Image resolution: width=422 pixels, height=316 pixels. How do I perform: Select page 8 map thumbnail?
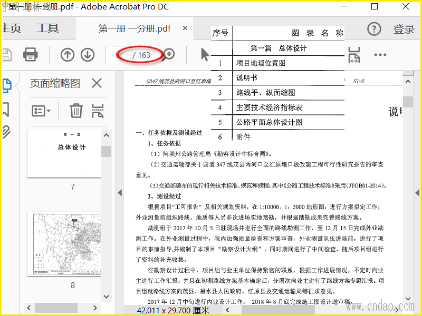[64, 244]
